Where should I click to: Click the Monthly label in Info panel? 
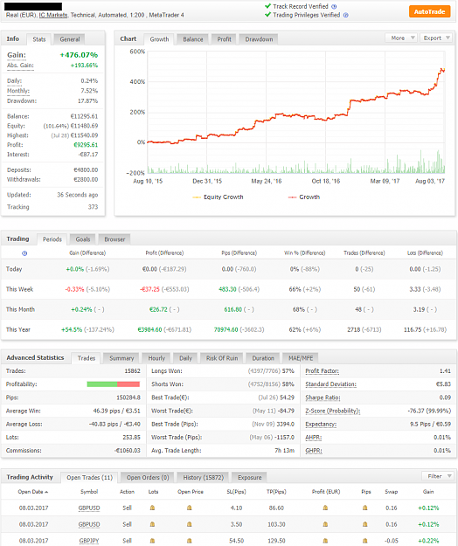pos(18,91)
